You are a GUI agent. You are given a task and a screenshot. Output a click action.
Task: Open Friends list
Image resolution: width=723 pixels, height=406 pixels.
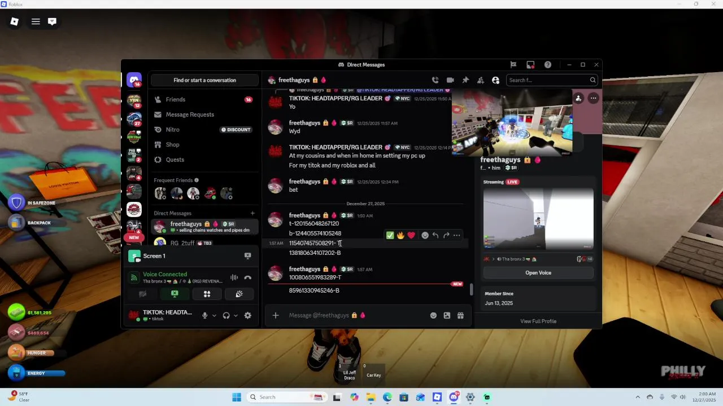[x=204, y=99]
